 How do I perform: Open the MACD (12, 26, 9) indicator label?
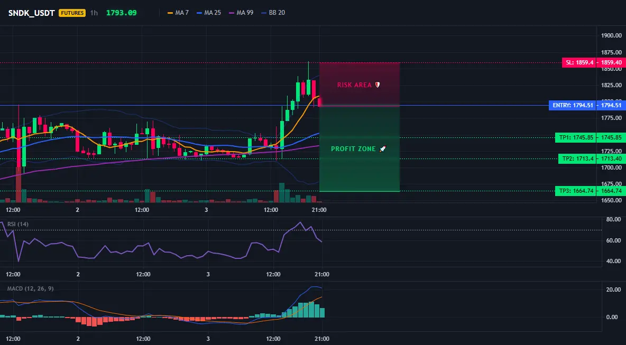tap(30, 288)
